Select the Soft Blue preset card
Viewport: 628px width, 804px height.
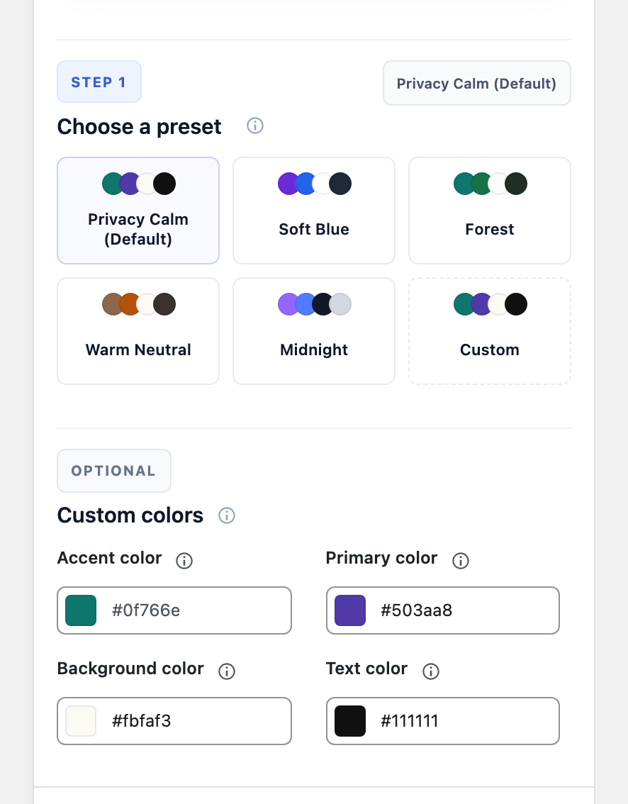314,211
